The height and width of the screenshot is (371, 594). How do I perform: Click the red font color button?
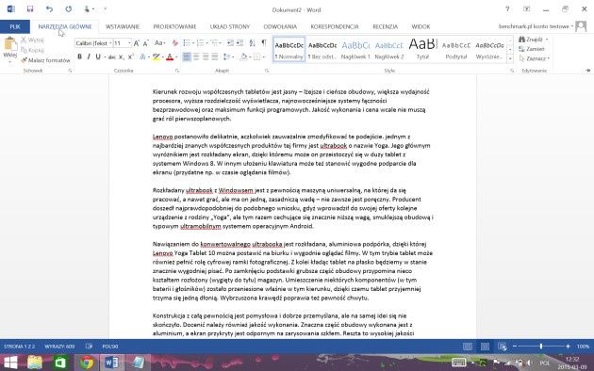pos(170,57)
